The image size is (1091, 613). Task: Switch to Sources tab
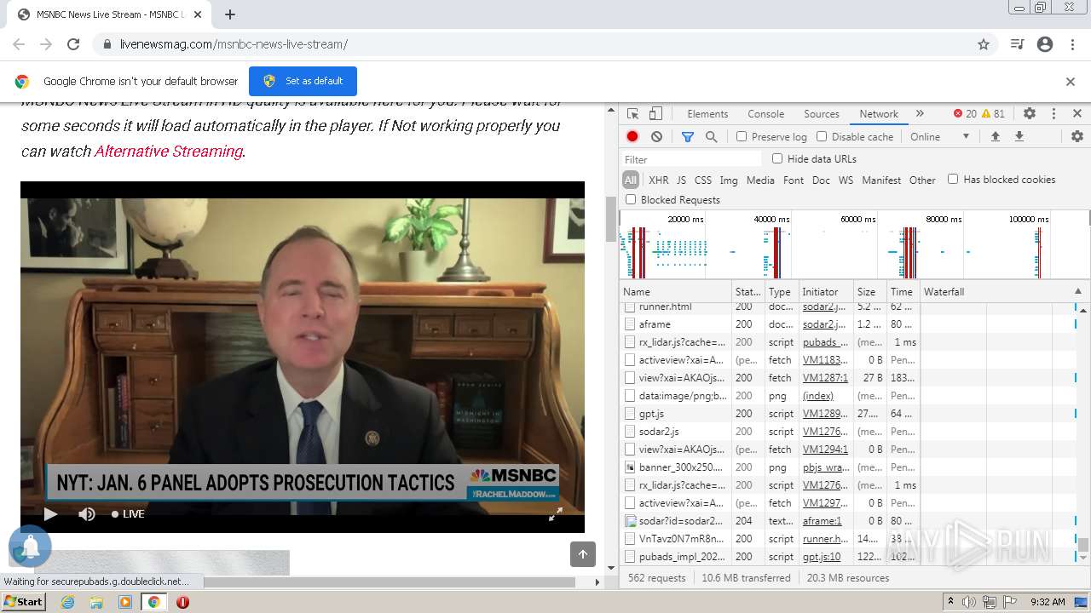pyautogui.click(x=822, y=114)
